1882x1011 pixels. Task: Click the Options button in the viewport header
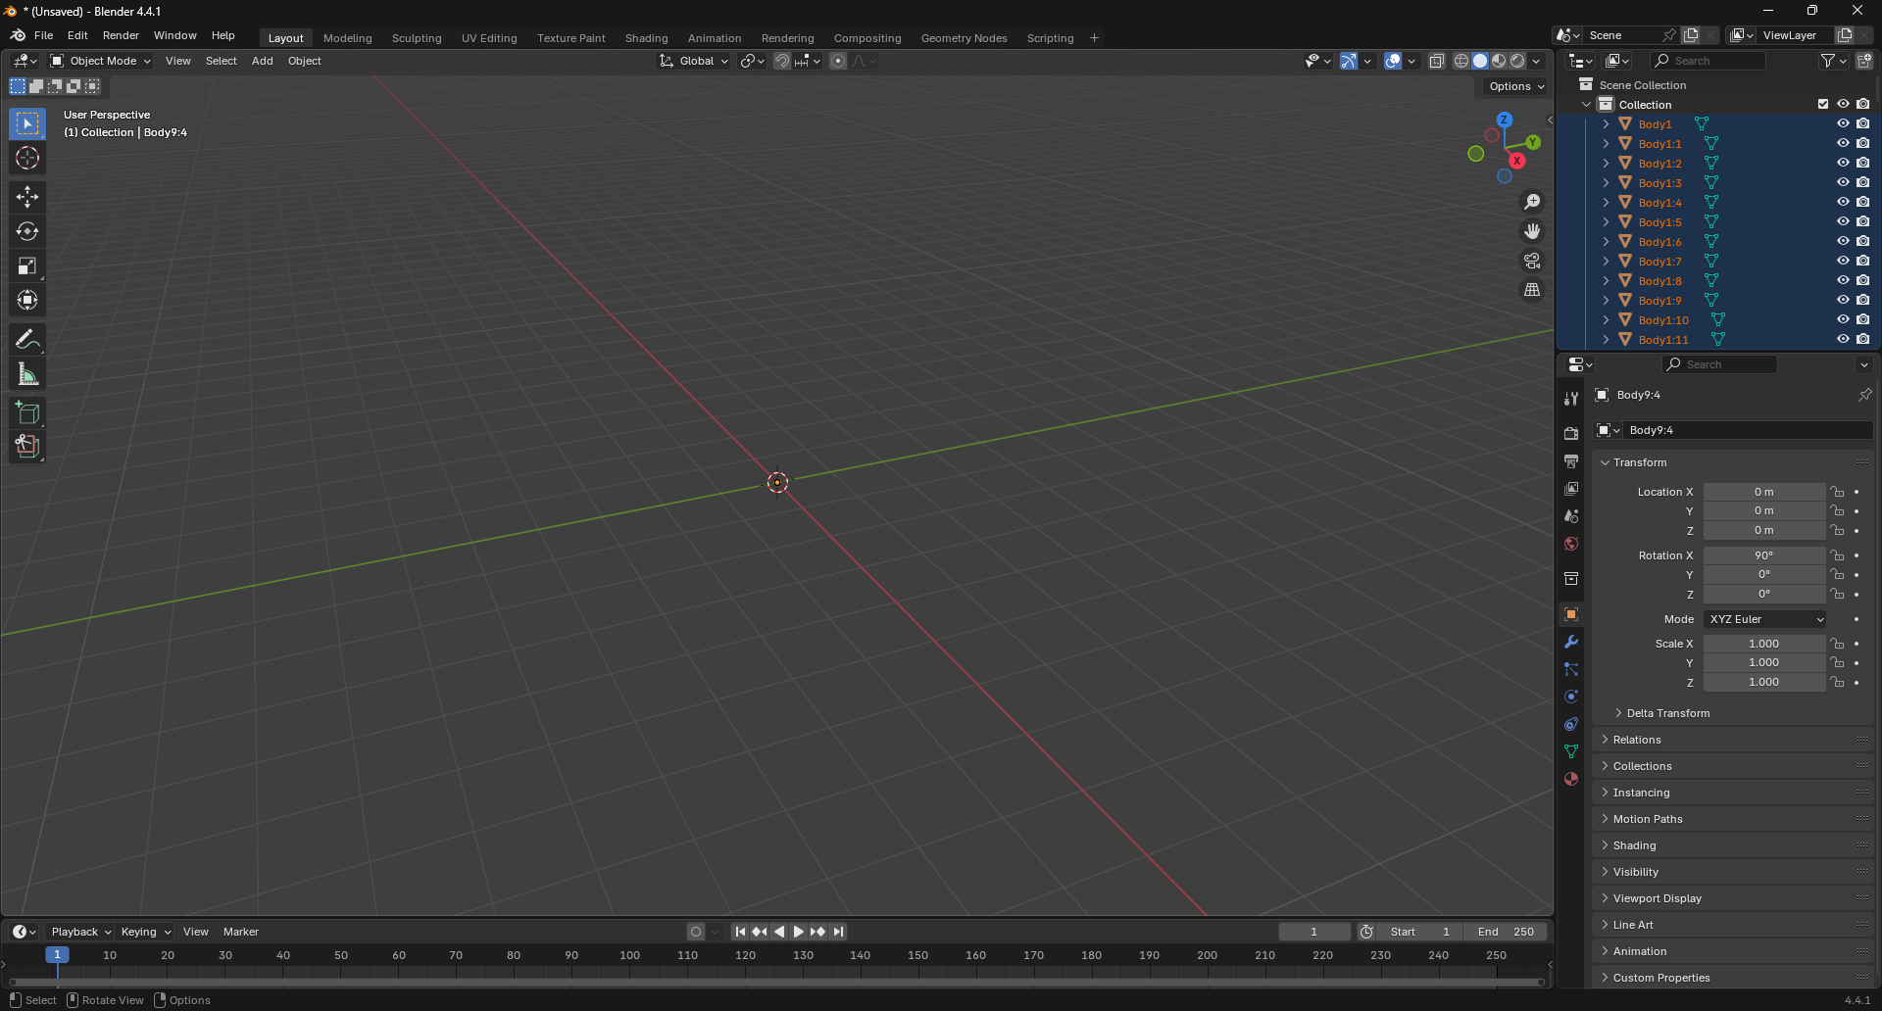point(1512,86)
